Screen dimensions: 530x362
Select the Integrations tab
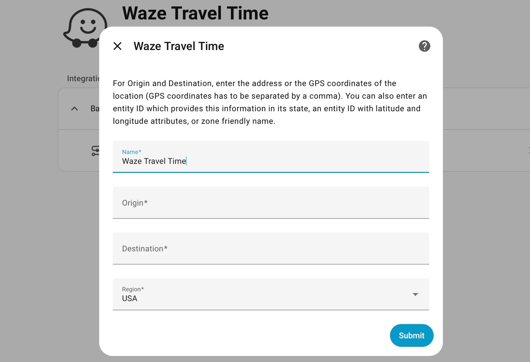click(x=83, y=79)
